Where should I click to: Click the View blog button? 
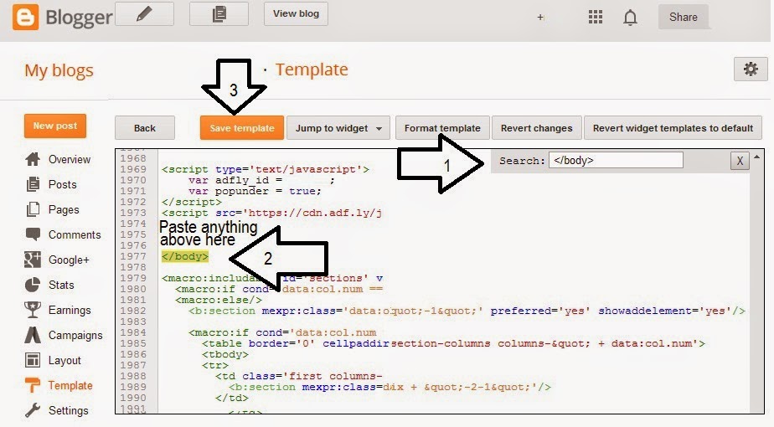point(297,14)
